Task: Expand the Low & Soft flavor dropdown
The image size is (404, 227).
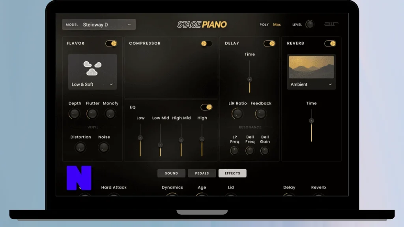Action: (92, 84)
